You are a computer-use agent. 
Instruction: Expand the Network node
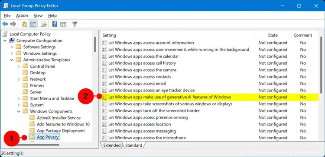click(19, 79)
